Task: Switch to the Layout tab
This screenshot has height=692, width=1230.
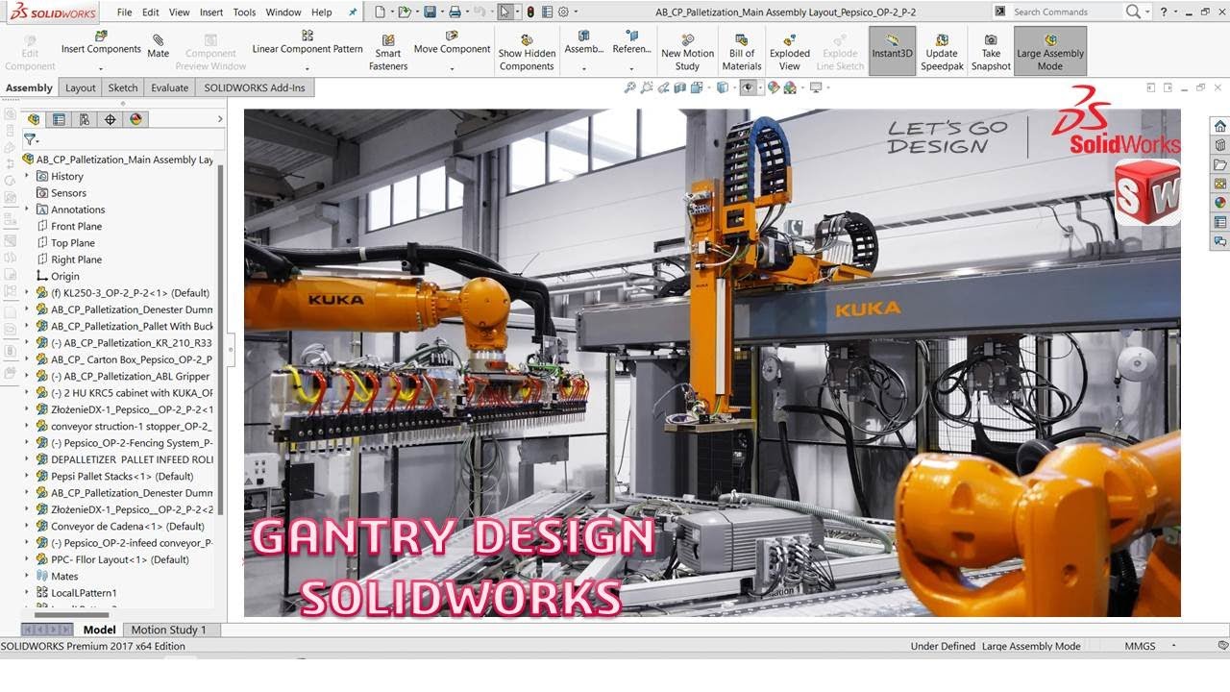Action: coord(81,87)
